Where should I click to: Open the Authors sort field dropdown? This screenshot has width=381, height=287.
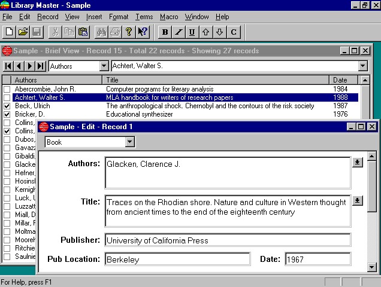click(x=104, y=66)
